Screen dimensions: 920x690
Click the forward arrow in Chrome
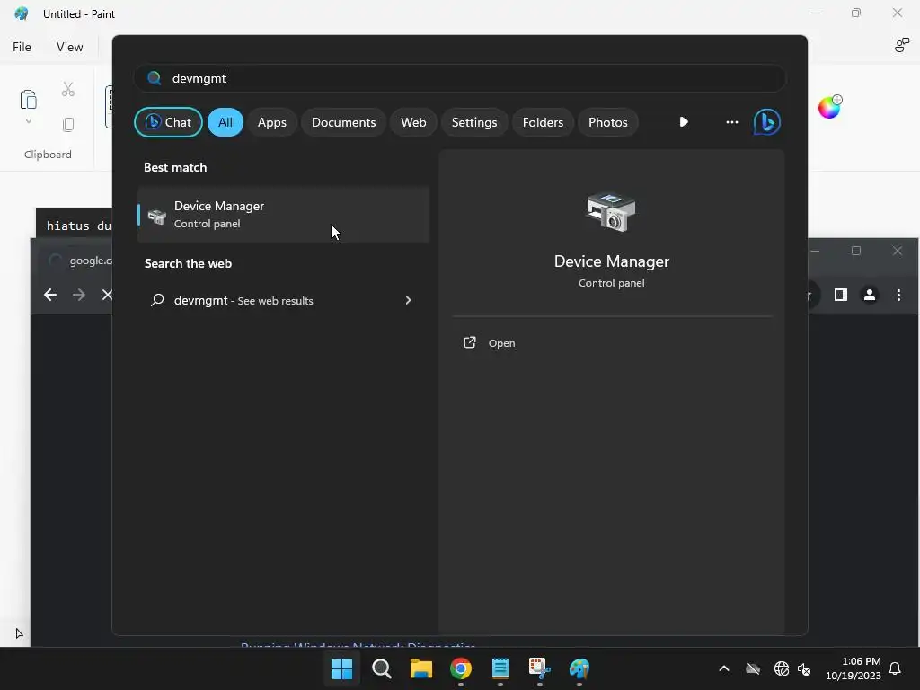[79, 295]
